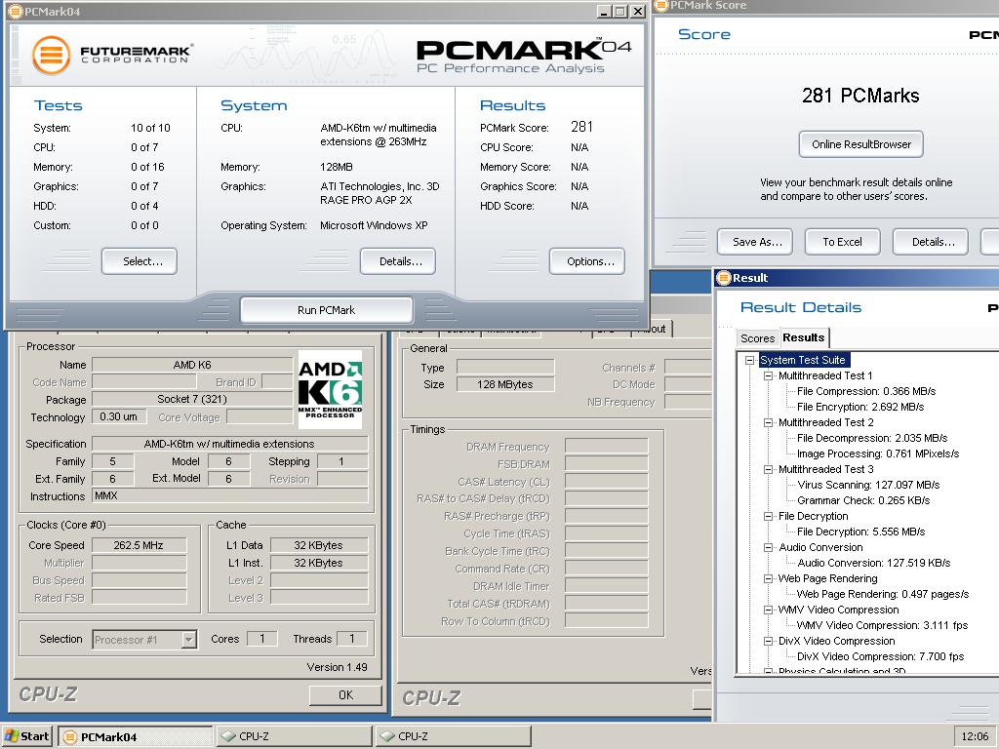Select File Decompression: 2.035 MB/s row

(872, 438)
